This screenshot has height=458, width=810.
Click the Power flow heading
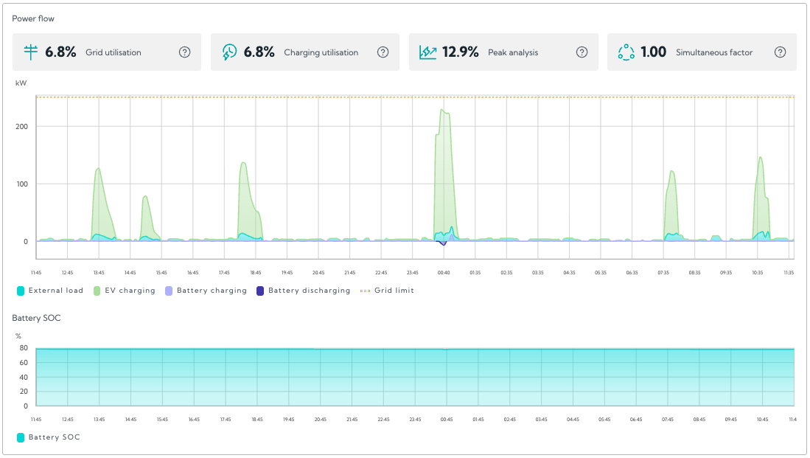33,18
